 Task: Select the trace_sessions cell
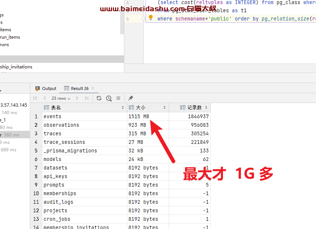point(84,142)
